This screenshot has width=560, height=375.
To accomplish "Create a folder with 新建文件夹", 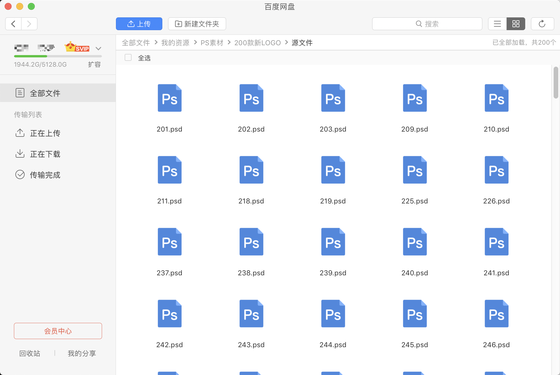I will pos(197,24).
